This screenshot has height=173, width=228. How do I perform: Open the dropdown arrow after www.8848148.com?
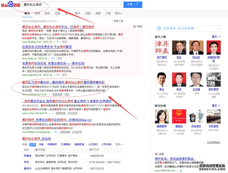[178, 171]
